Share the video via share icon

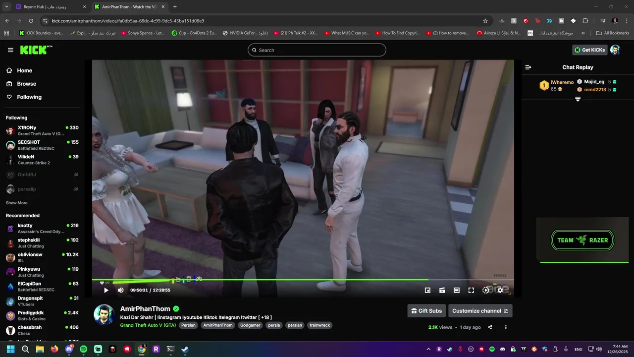tap(490, 327)
